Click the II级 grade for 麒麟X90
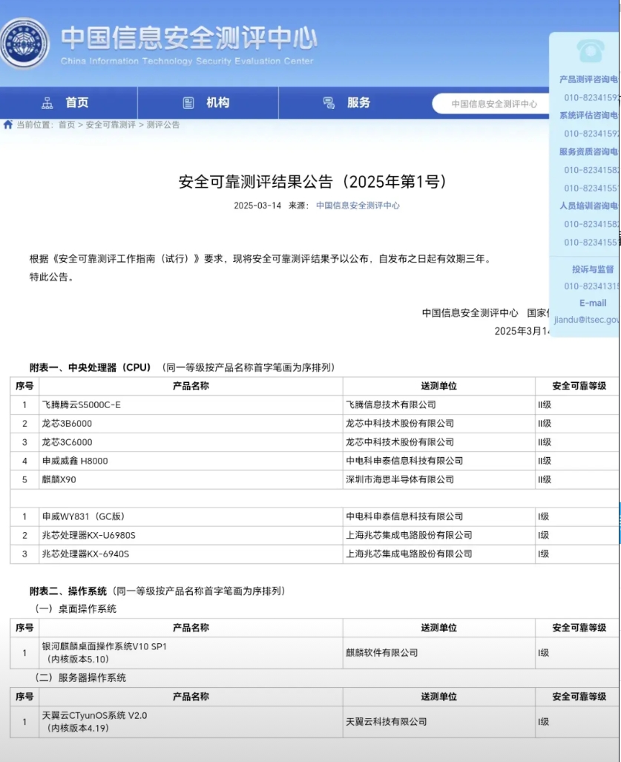621x762 pixels. [545, 479]
